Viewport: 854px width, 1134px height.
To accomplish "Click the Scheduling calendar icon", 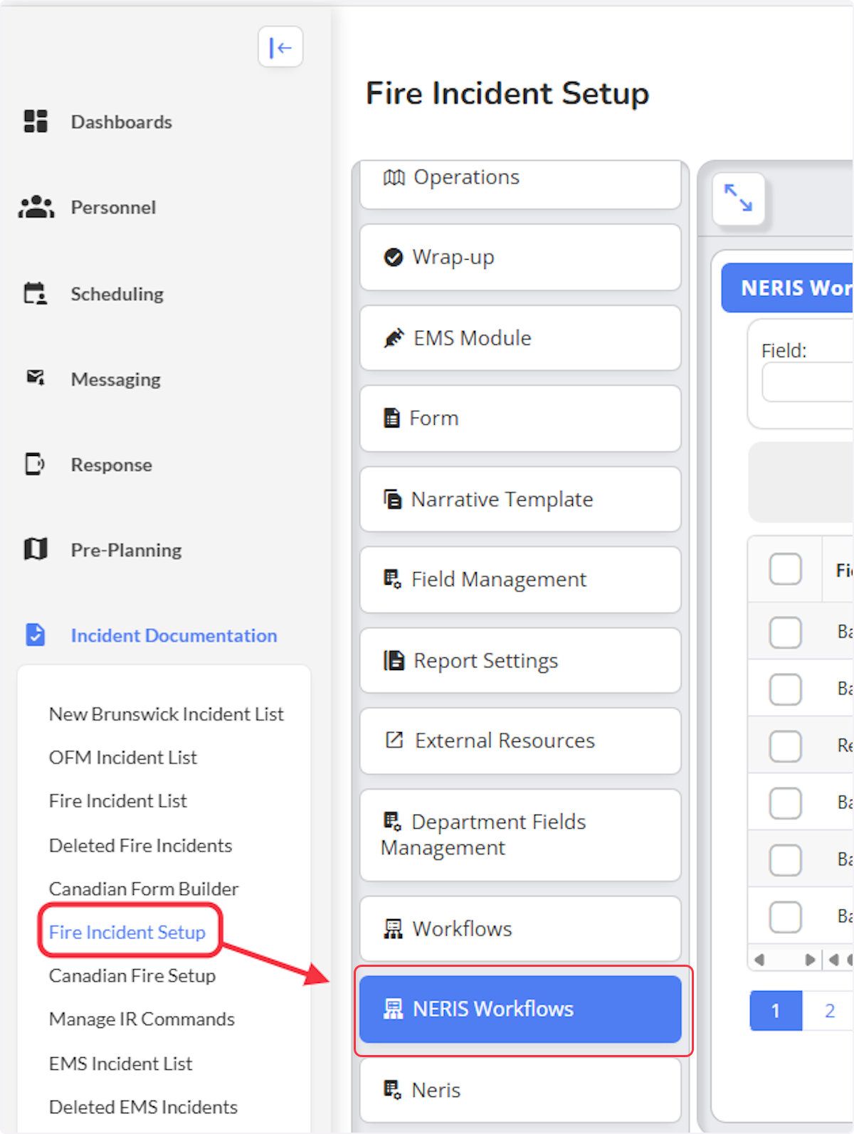I will point(36,293).
